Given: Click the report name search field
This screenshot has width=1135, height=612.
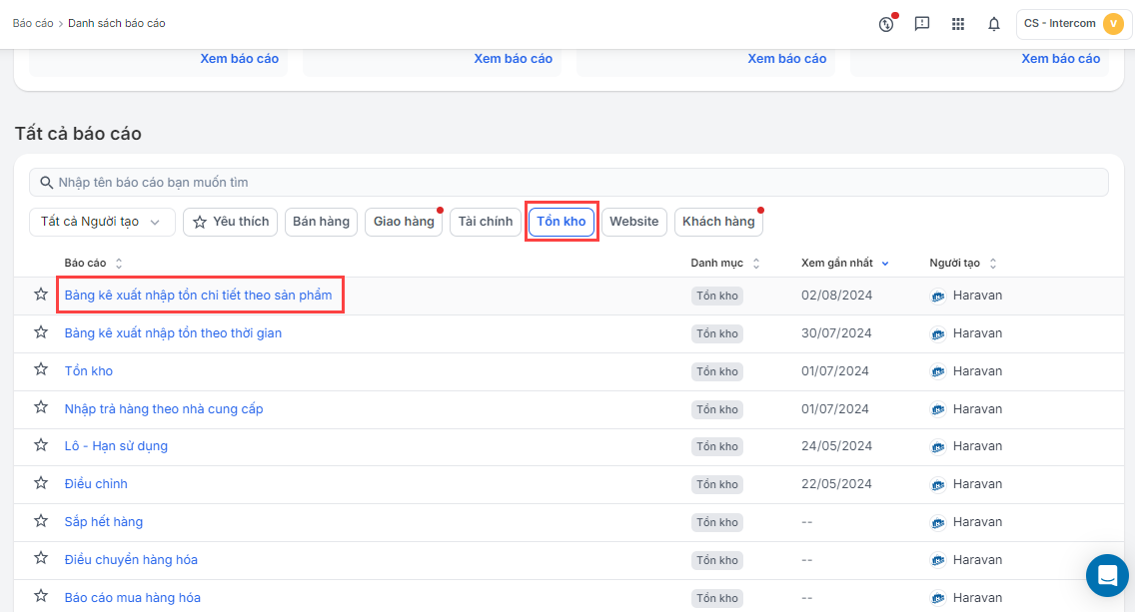Looking at the screenshot, I should click(569, 183).
